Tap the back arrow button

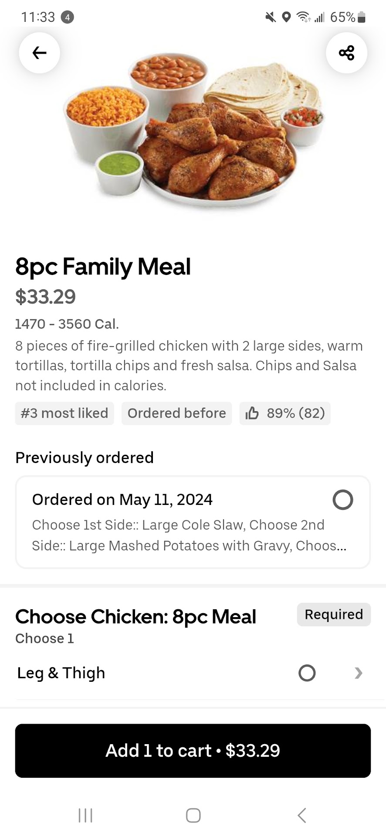[39, 53]
